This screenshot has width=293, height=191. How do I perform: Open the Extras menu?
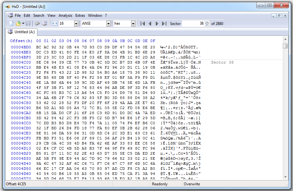(80, 15)
